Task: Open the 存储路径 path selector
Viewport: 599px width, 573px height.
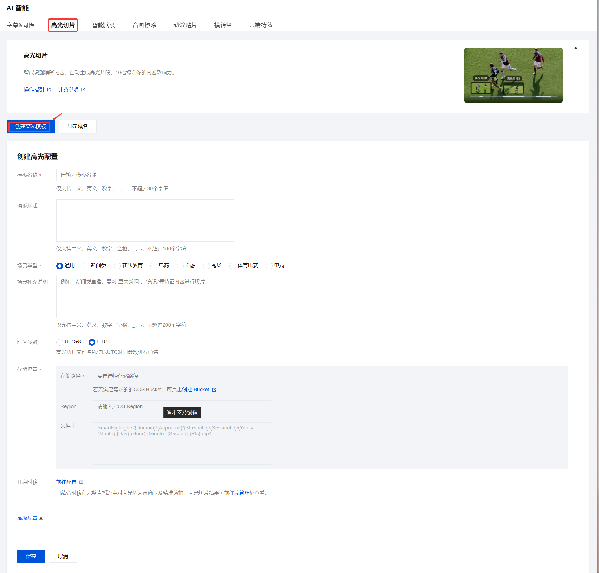Action: [x=182, y=376]
